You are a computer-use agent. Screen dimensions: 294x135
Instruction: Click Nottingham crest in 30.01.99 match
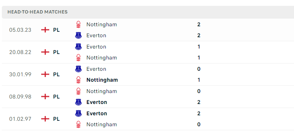tap(78, 80)
